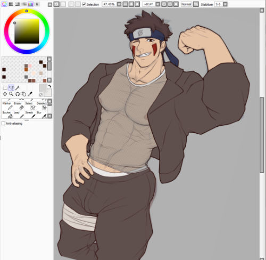This screenshot has width=266, height=260.
Task: Toggle the swatches panel button
Action: click(30, 4)
